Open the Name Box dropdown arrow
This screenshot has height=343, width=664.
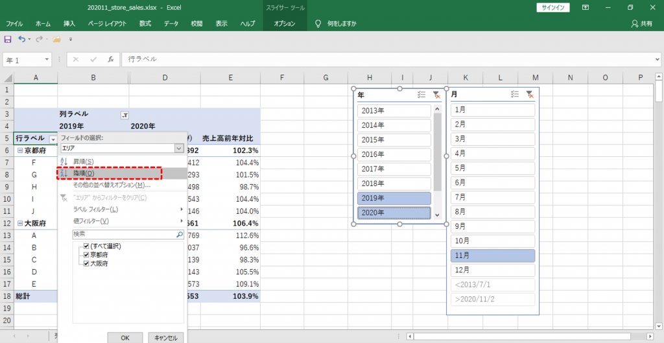tap(47, 60)
